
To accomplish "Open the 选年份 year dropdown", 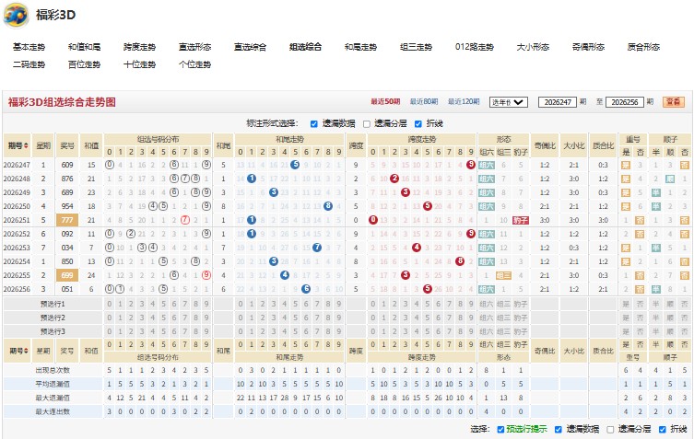I will point(508,102).
